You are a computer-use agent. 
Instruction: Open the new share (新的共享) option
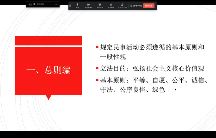(100, 5)
